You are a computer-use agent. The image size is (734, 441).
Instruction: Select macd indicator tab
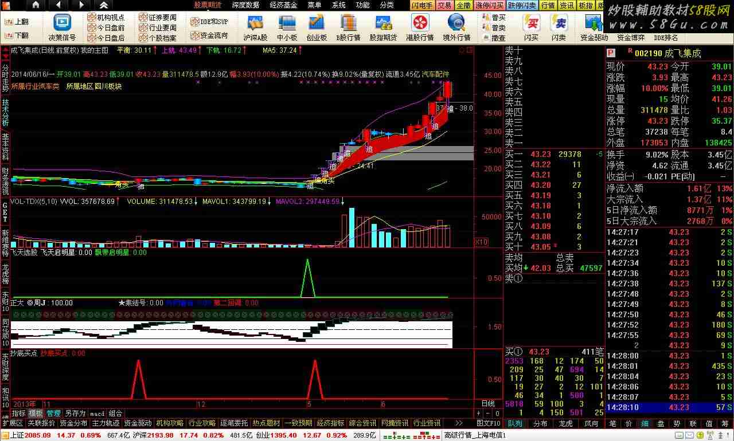point(97,414)
